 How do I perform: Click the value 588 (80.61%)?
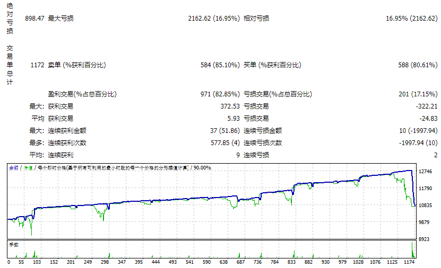pos(418,65)
